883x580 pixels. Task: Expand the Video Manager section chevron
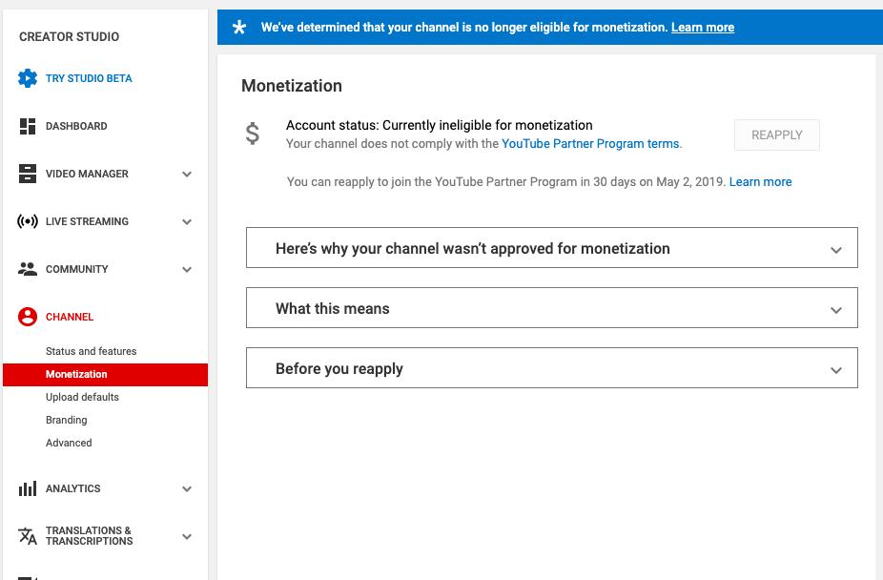pyautogui.click(x=187, y=174)
